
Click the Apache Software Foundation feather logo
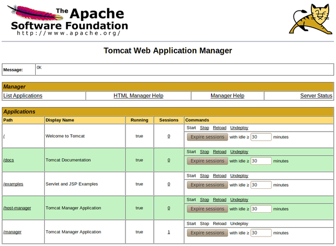(68, 20)
